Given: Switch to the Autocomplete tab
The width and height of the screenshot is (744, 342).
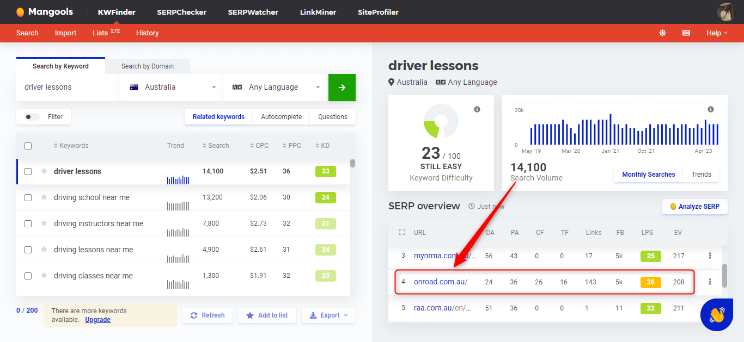Looking at the screenshot, I should pyautogui.click(x=281, y=117).
